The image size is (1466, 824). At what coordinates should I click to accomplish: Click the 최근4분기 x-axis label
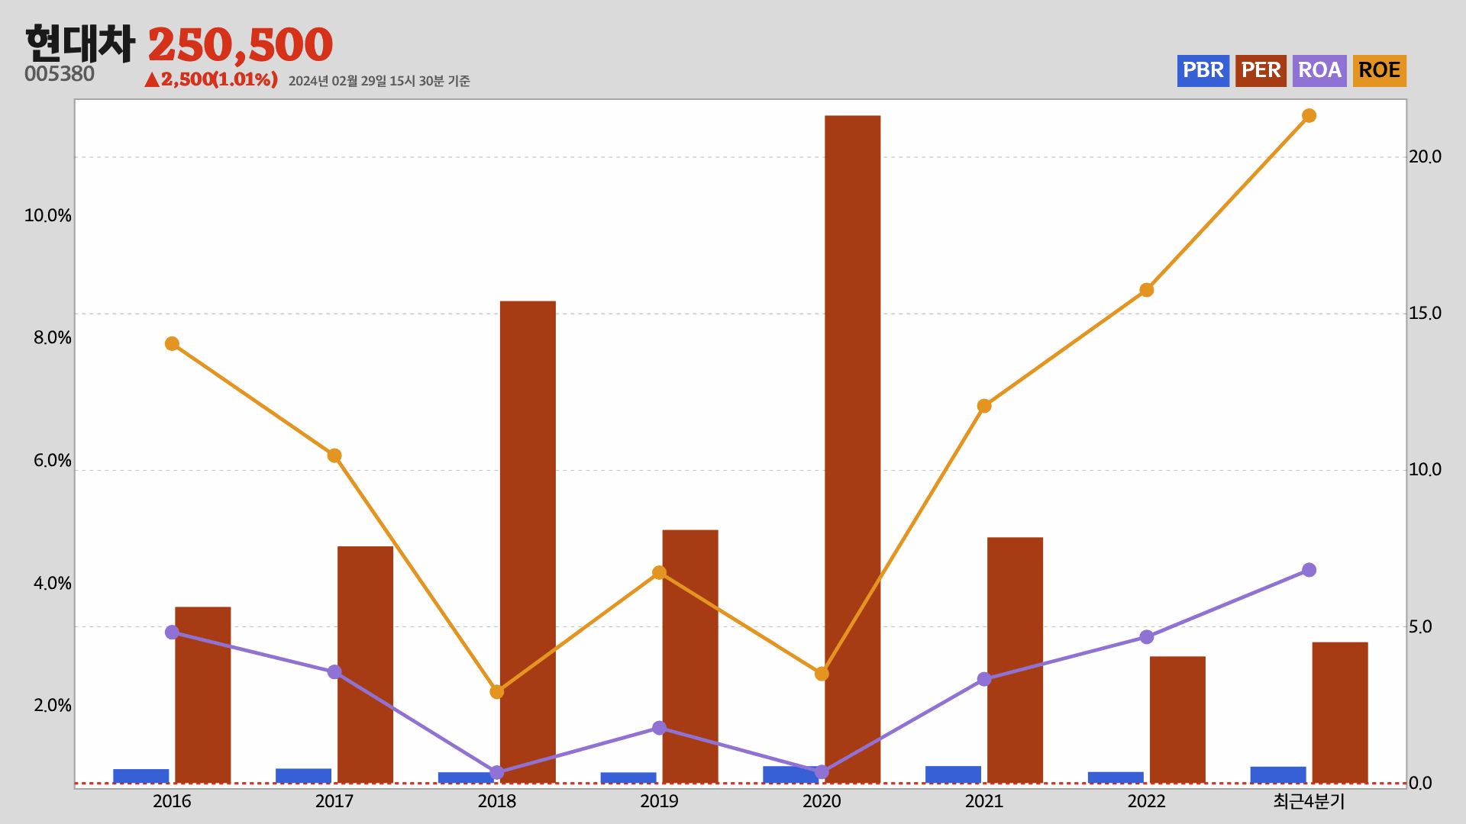click(x=1309, y=801)
